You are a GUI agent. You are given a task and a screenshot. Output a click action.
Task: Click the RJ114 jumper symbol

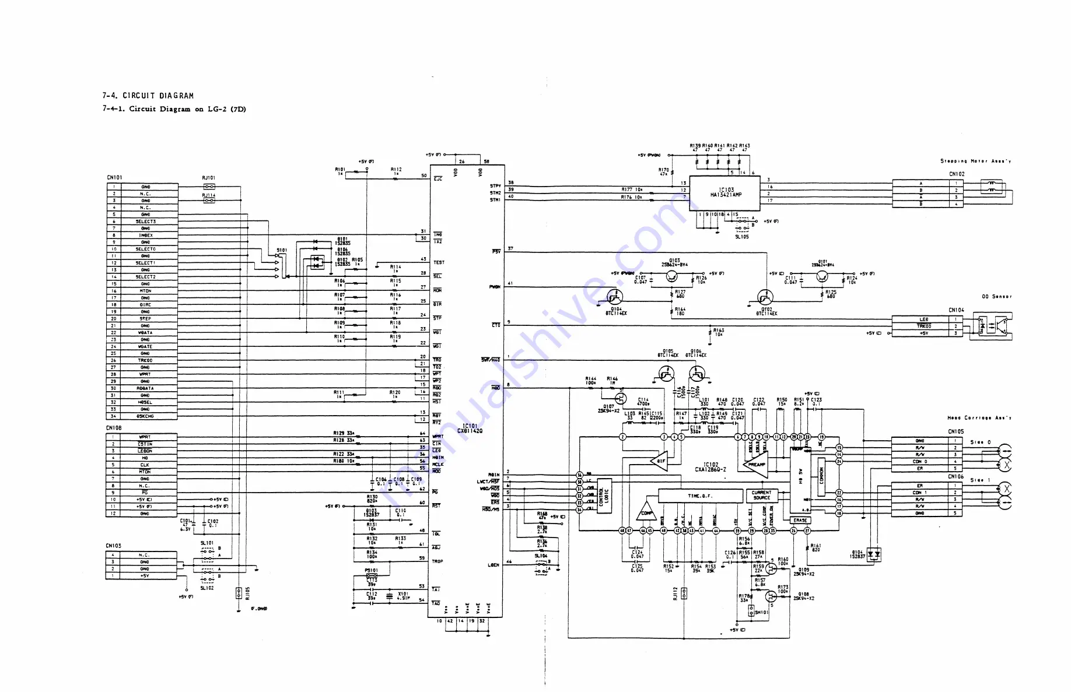click(x=209, y=201)
